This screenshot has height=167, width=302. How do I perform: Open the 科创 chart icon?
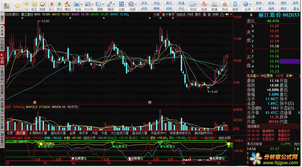[x=193, y=4]
